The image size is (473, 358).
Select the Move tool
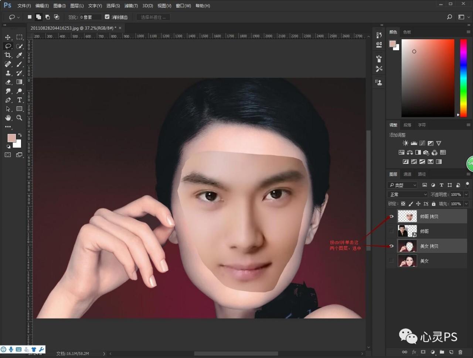point(8,37)
